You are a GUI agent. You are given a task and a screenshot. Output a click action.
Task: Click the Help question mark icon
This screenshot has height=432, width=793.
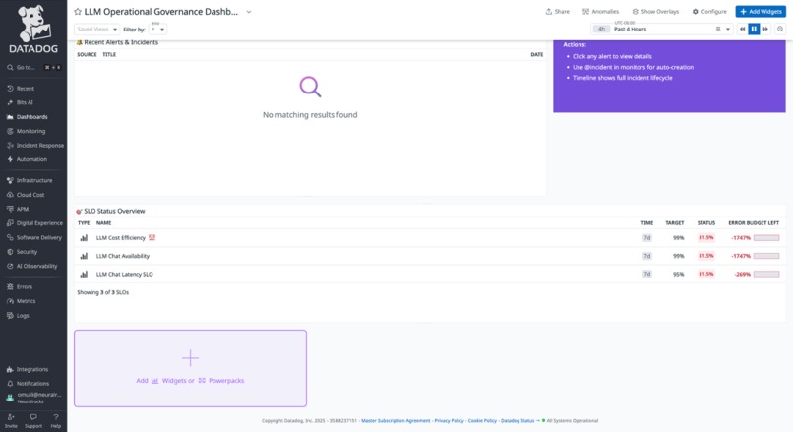click(x=56, y=417)
